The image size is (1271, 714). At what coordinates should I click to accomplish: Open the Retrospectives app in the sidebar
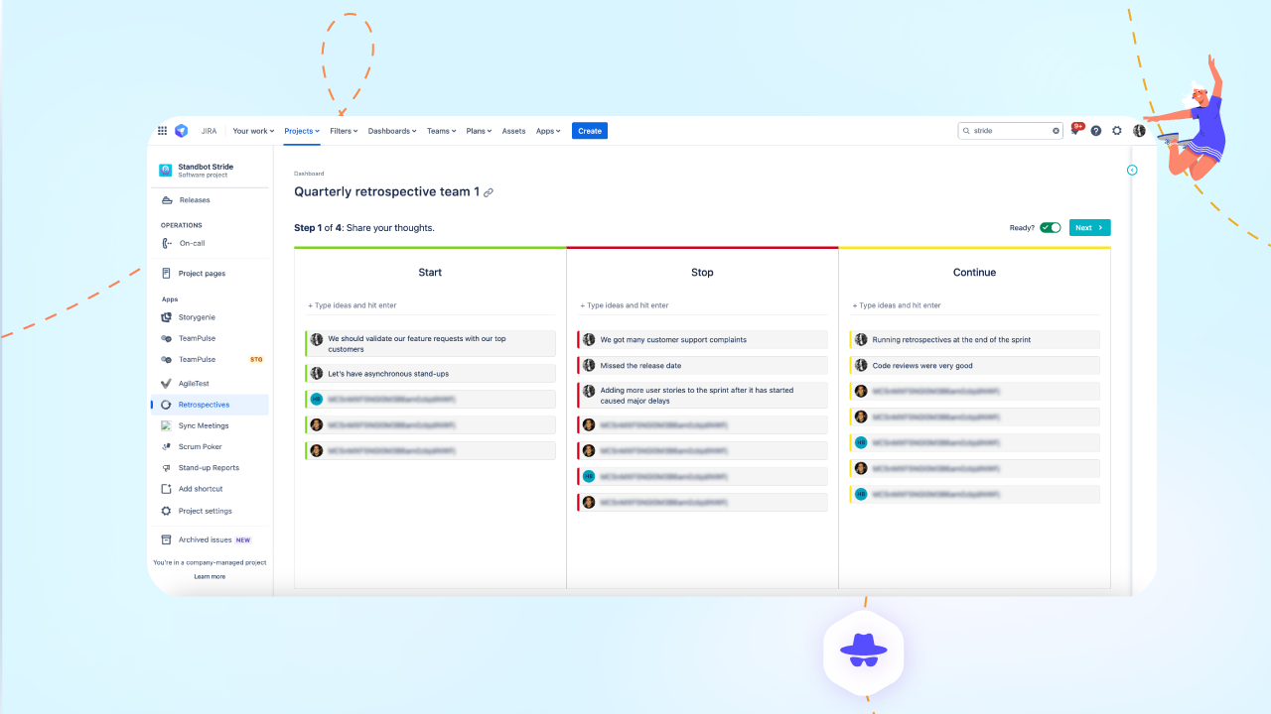point(203,404)
